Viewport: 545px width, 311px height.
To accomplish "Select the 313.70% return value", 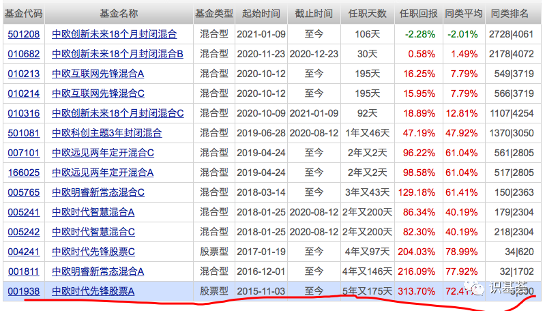I will [416, 291].
